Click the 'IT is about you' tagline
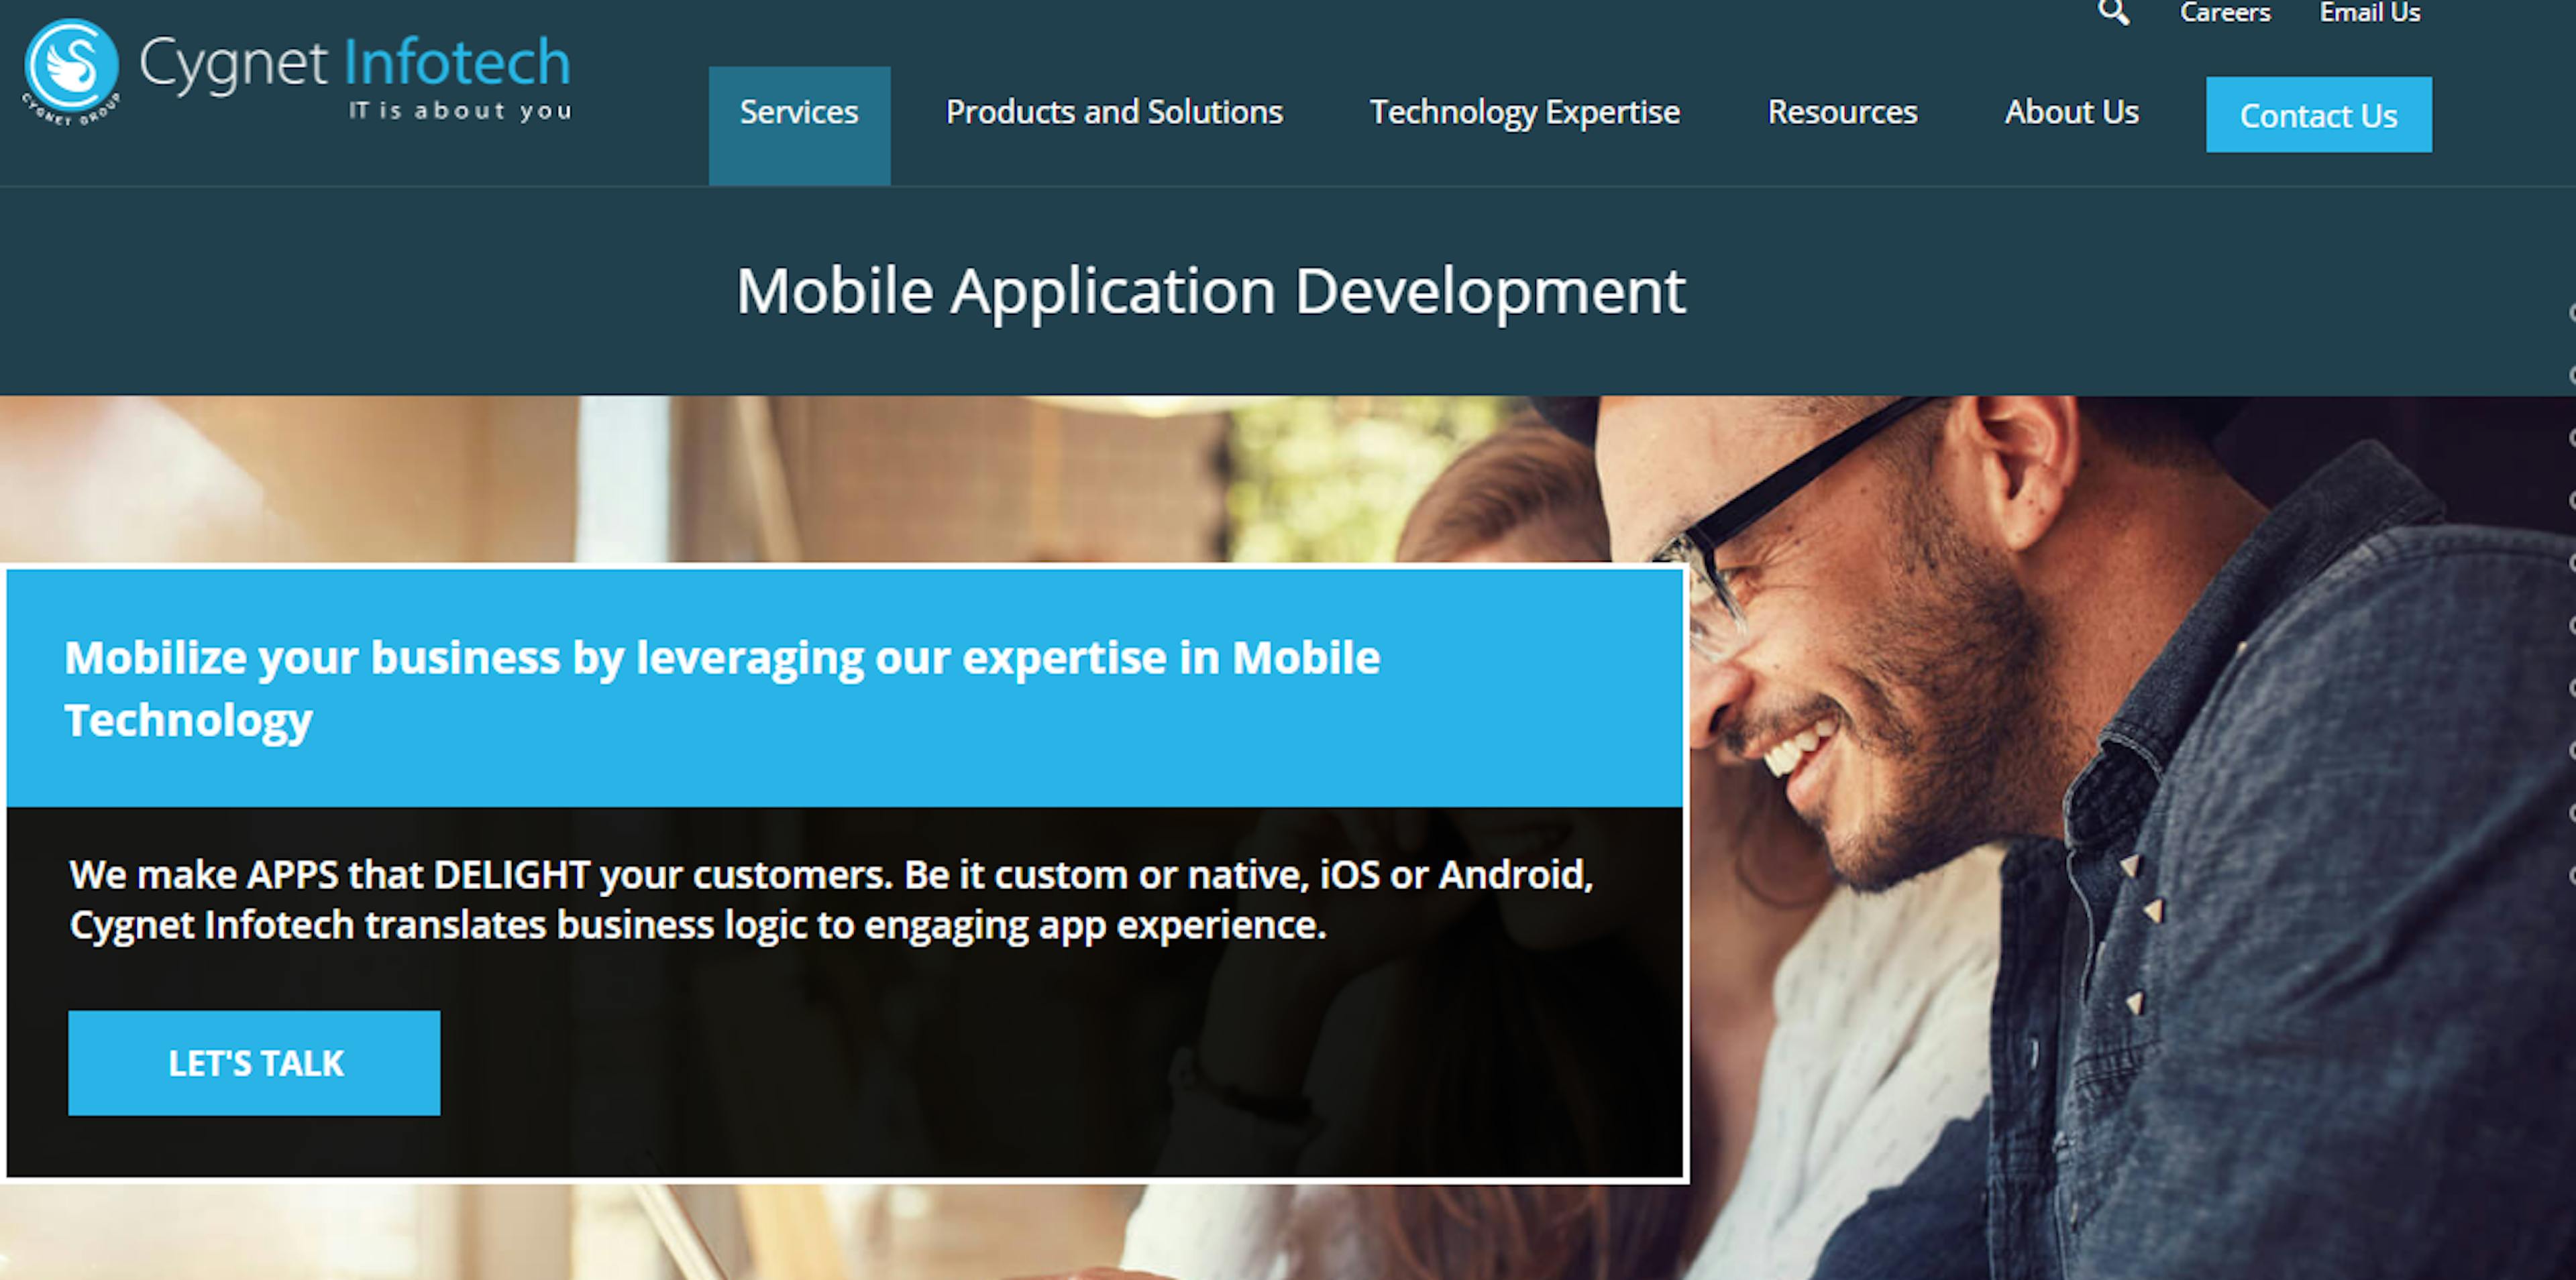Image resolution: width=2576 pixels, height=1280 pixels. 460,111
